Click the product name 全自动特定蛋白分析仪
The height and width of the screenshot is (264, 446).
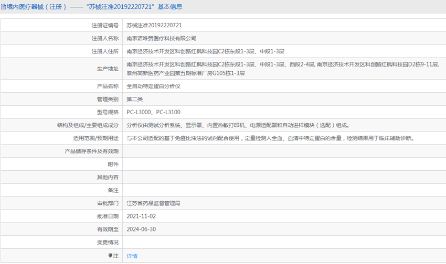[x=153, y=86]
